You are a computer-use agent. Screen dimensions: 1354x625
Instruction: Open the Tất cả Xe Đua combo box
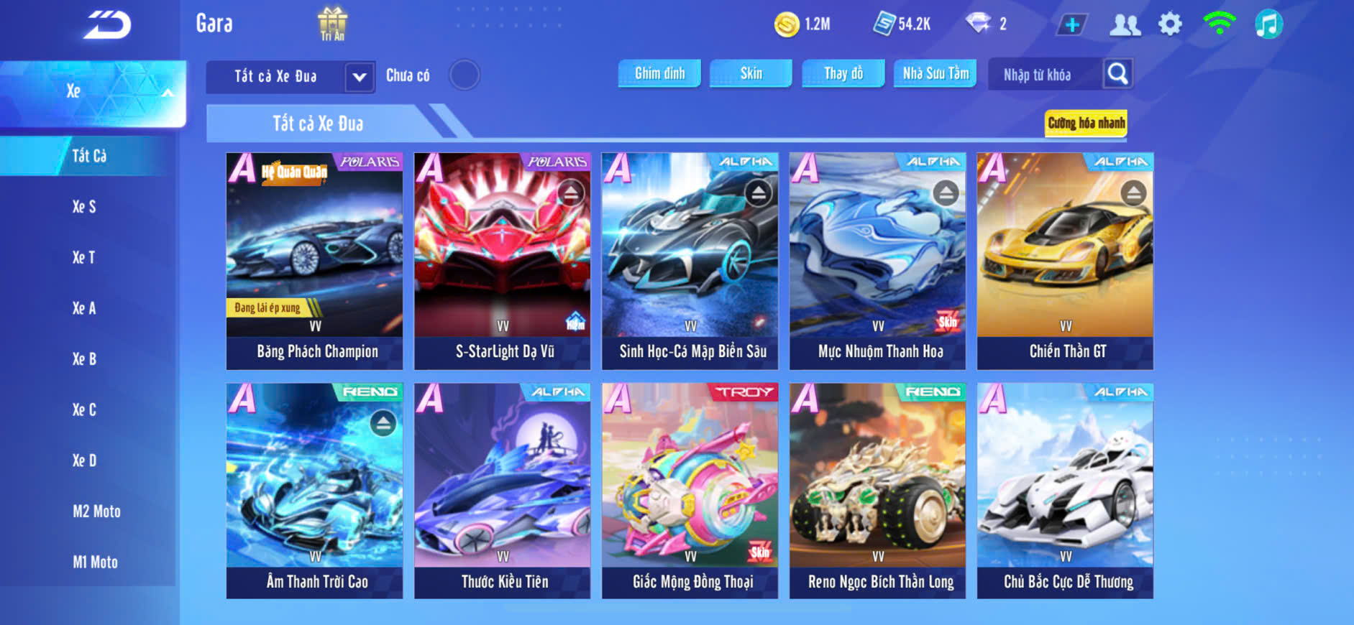(x=291, y=76)
